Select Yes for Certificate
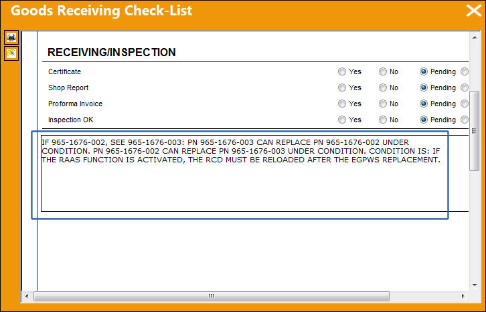The height and width of the screenshot is (312, 486). click(342, 71)
